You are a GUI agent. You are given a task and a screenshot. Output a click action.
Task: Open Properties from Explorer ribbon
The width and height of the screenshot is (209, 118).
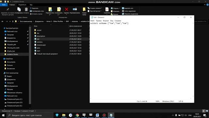107,11
